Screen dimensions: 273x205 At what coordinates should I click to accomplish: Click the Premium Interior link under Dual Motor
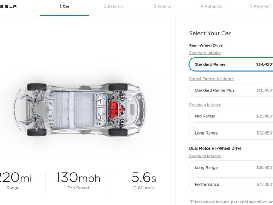pyautogui.click(x=205, y=156)
